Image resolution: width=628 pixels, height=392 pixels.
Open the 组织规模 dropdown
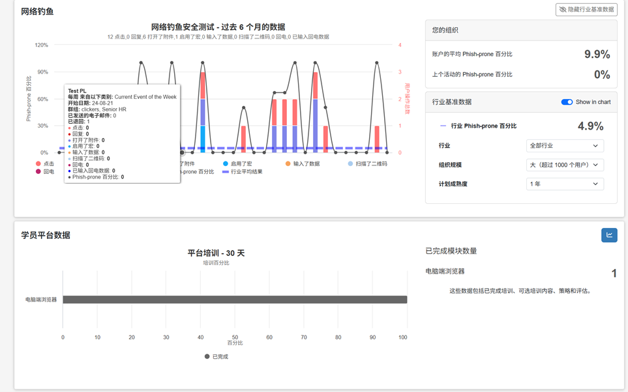[x=564, y=165]
